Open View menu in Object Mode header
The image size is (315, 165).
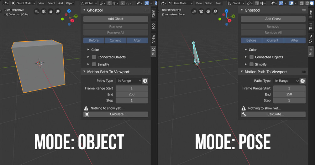(41, 3)
